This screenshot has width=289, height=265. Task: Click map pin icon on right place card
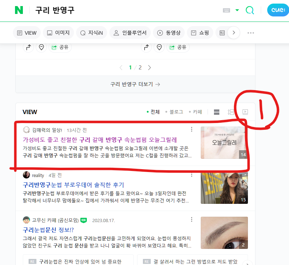159,47
